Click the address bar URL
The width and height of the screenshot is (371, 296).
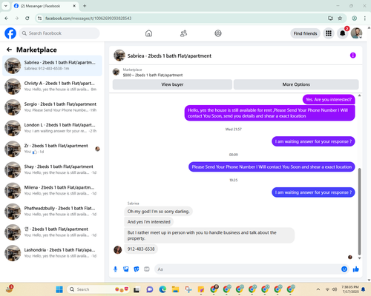pyautogui.click(x=88, y=18)
